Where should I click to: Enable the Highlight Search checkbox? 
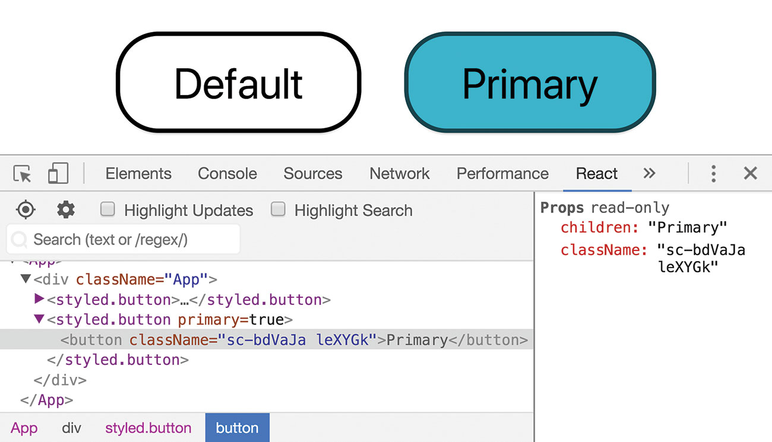pos(278,209)
